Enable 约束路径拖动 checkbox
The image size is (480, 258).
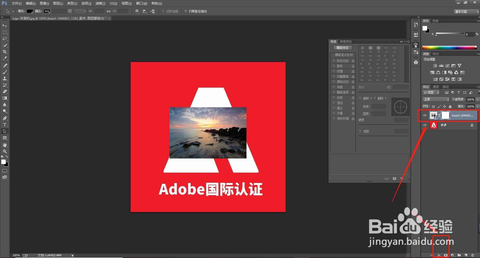click(x=186, y=11)
